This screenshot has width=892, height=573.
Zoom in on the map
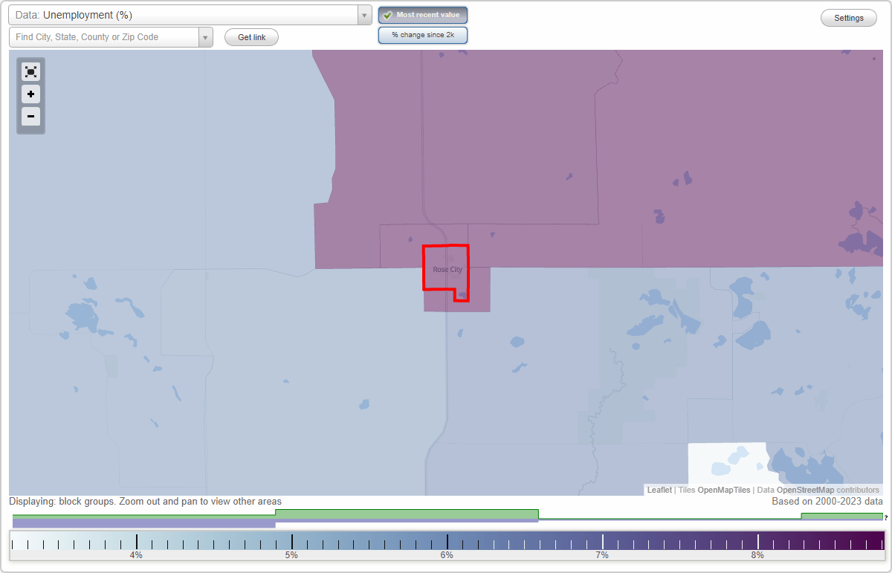pyautogui.click(x=30, y=94)
